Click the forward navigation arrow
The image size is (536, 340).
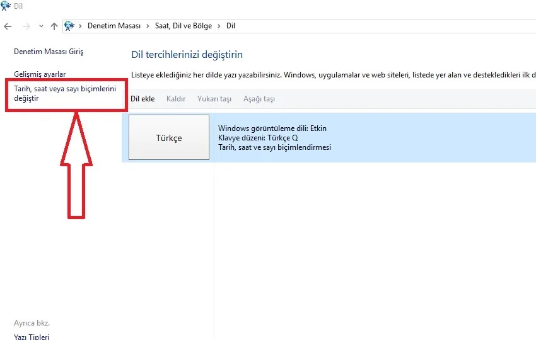(x=25, y=26)
